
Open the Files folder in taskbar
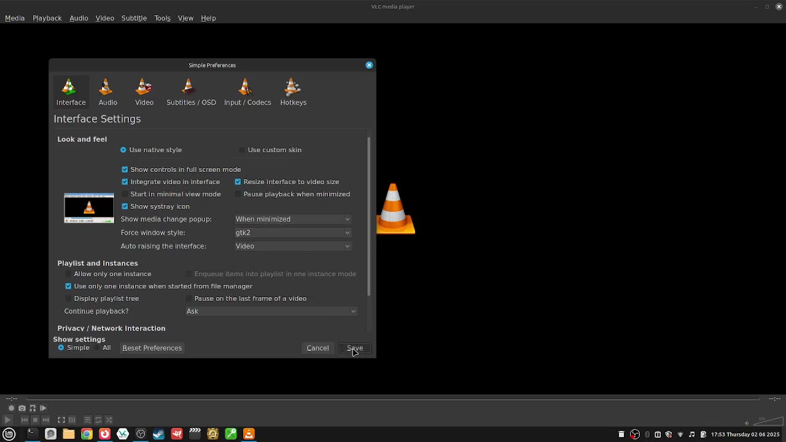[68, 434]
